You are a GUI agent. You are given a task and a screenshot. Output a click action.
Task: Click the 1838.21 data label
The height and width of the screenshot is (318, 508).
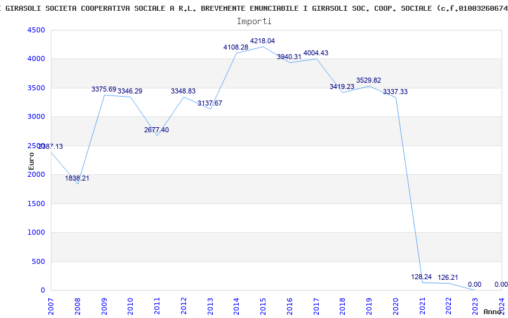tap(77, 178)
